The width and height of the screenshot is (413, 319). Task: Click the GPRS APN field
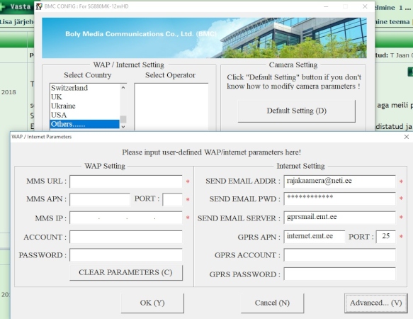(x=315, y=237)
